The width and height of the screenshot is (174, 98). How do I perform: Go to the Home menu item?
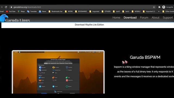[116, 17]
